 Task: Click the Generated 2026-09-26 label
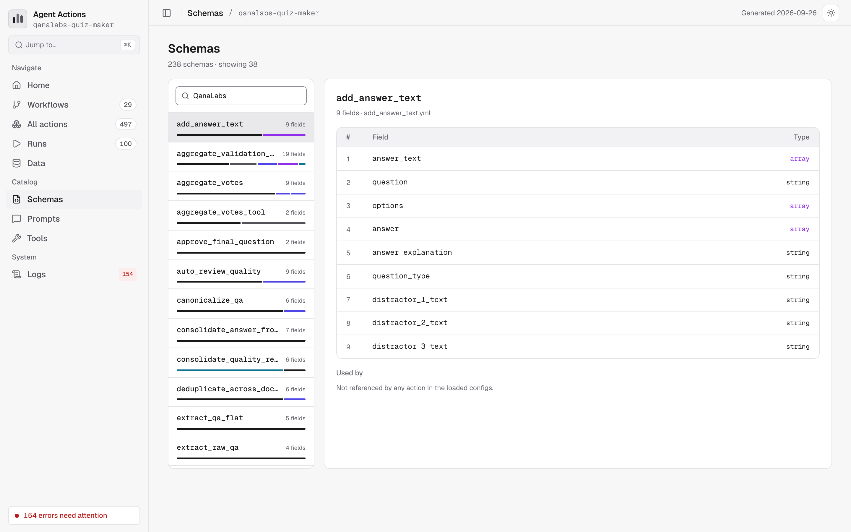coord(779,13)
